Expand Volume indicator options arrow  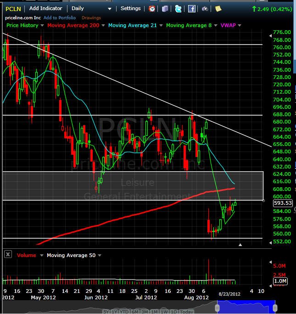[42, 255]
